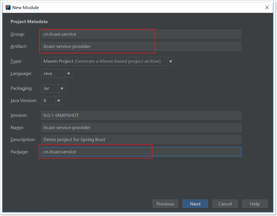
Task: Open the Packaging Jar dropdown
Action: click(x=62, y=88)
